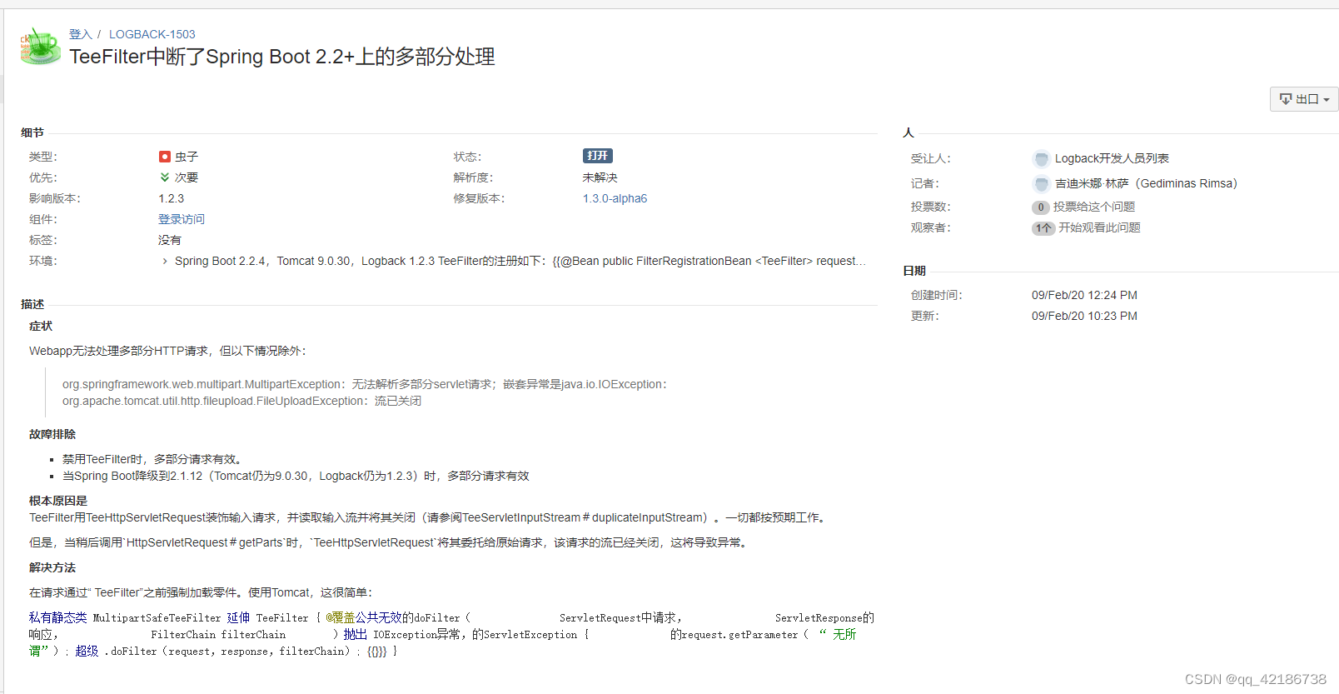The width and height of the screenshot is (1339, 694).
Task: Click the watcher count badge 1个
Action: click(1043, 228)
